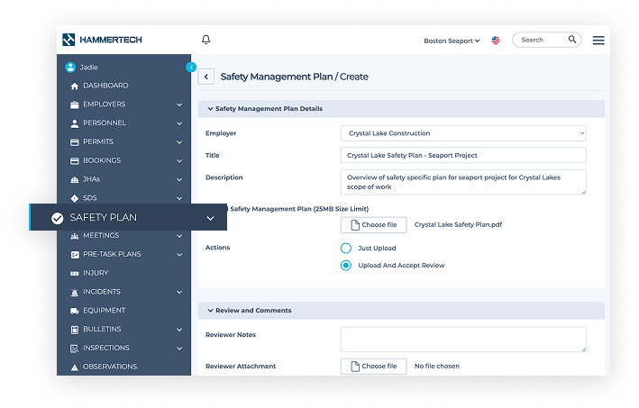639x408 pixels.
Task: Go back using the arrow button
Action: (205, 77)
